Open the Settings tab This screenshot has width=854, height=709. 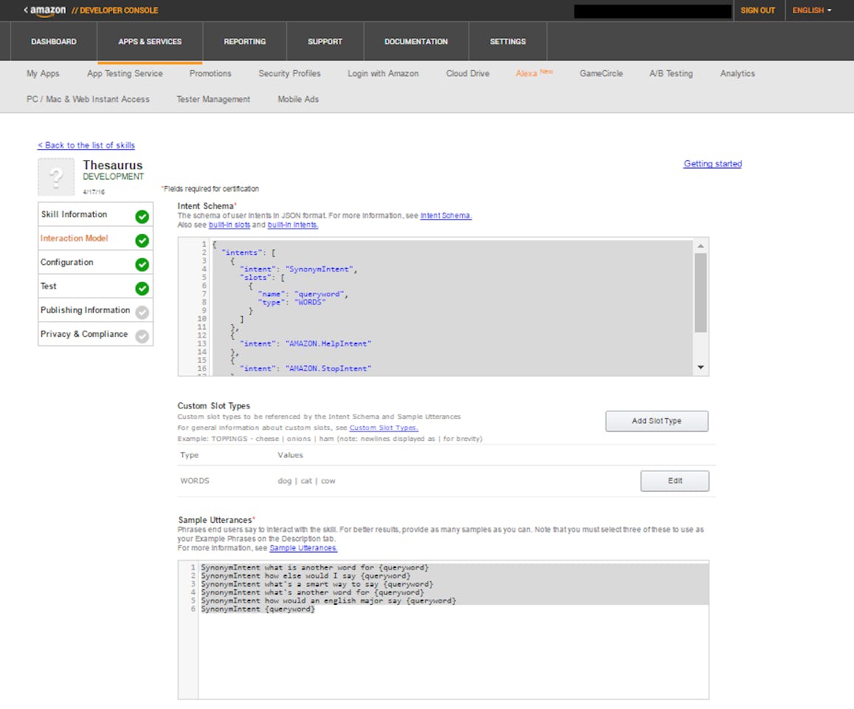[x=508, y=41]
